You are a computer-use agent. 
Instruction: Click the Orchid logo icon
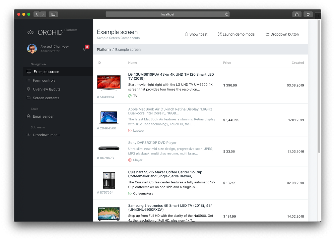tap(30, 32)
